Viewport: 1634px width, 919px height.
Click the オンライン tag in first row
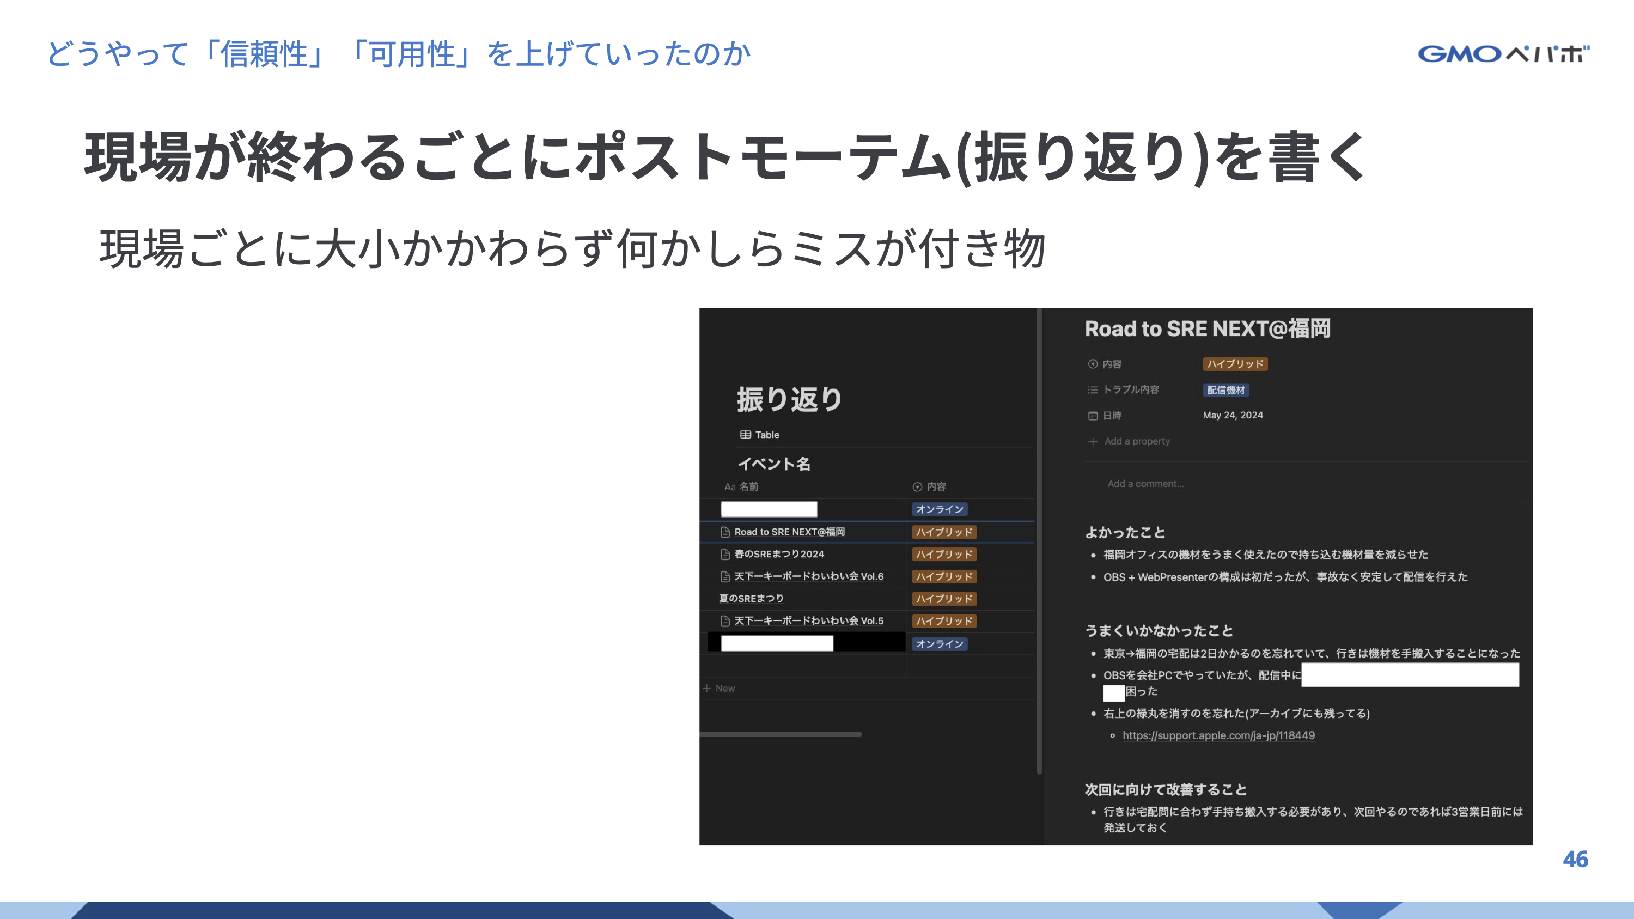coord(939,509)
